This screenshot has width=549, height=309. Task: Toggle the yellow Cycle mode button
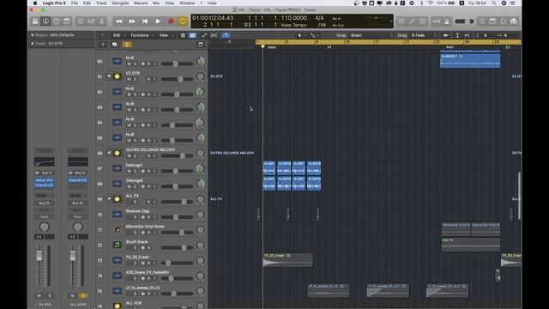point(183,21)
